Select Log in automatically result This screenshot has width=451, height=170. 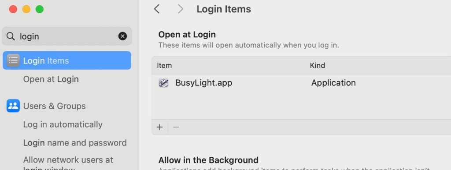pos(63,124)
